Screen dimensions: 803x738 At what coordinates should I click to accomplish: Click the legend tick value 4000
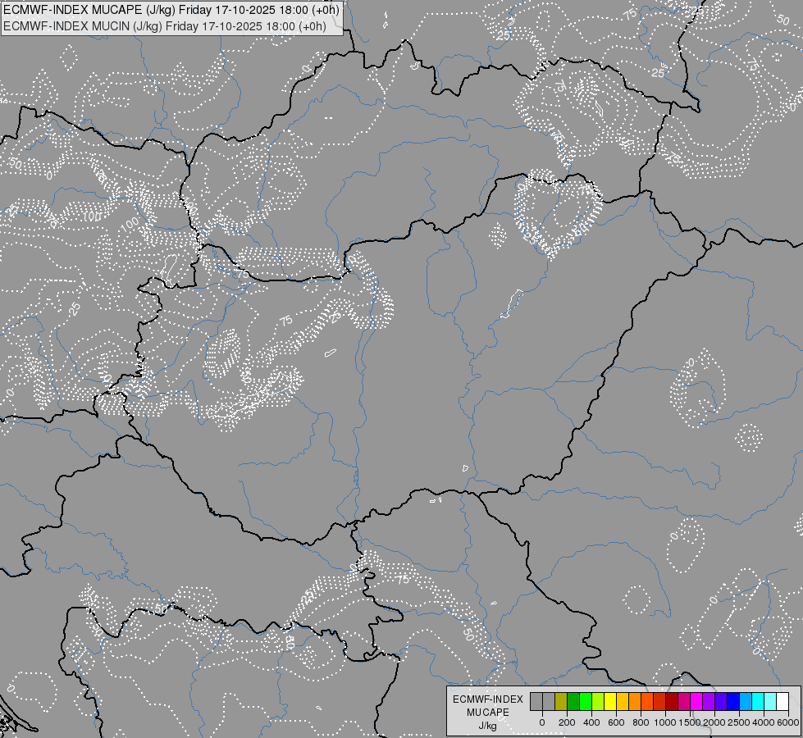click(764, 722)
